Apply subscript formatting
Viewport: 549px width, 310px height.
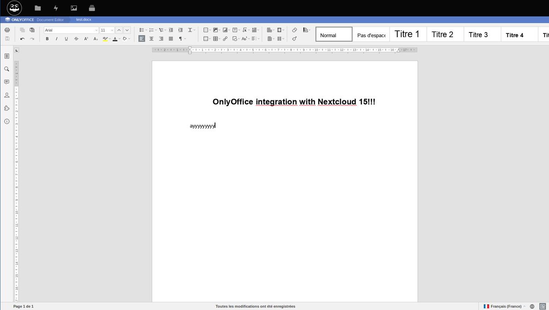tap(96, 38)
